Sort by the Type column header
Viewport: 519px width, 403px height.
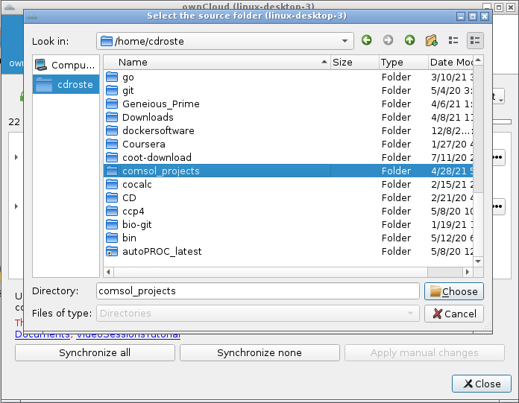pyautogui.click(x=403, y=62)
